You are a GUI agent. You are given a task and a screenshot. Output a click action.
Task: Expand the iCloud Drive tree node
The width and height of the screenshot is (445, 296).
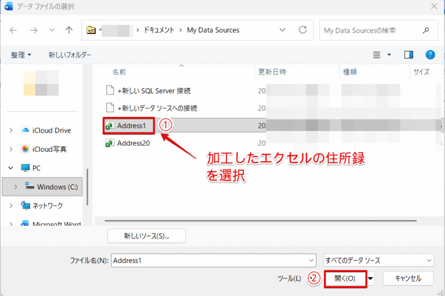(12, 130)
